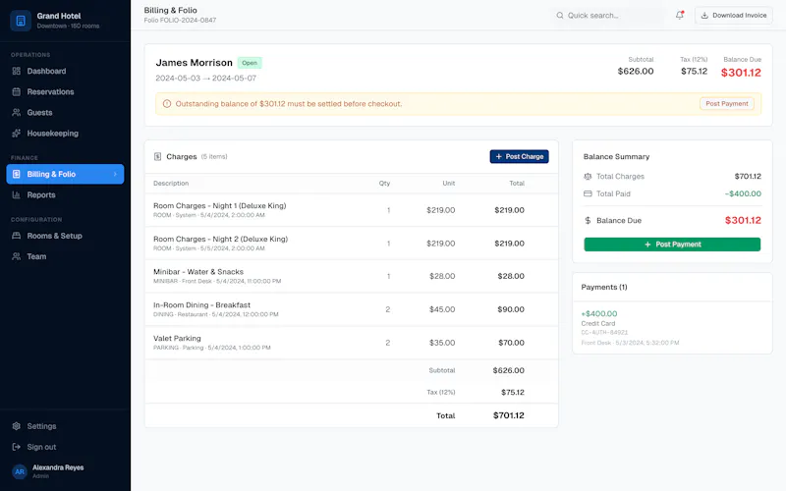Image resolution: width=786 pixels, height=491 pixels.
Task: Select the Room Charges - Night 2 row
Action: click(x=352, y=243)
